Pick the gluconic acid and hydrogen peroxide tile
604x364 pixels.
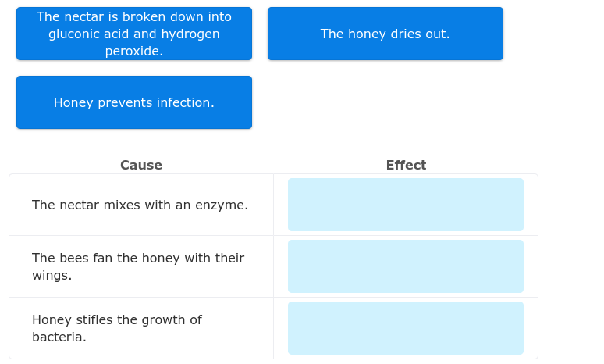click(x=133, y=34)
